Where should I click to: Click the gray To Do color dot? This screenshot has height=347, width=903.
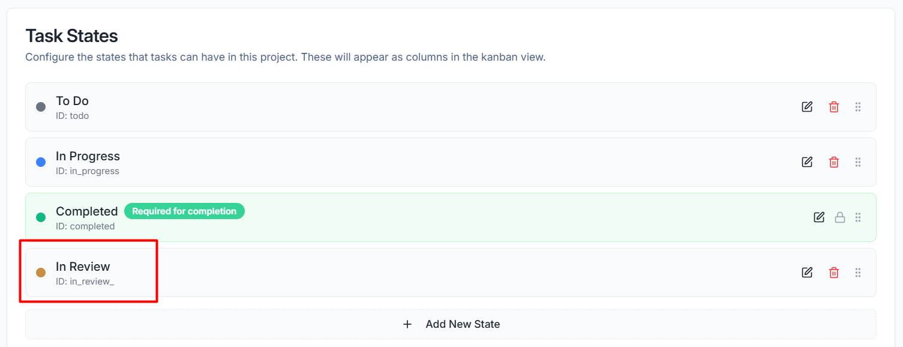(41, 107)
